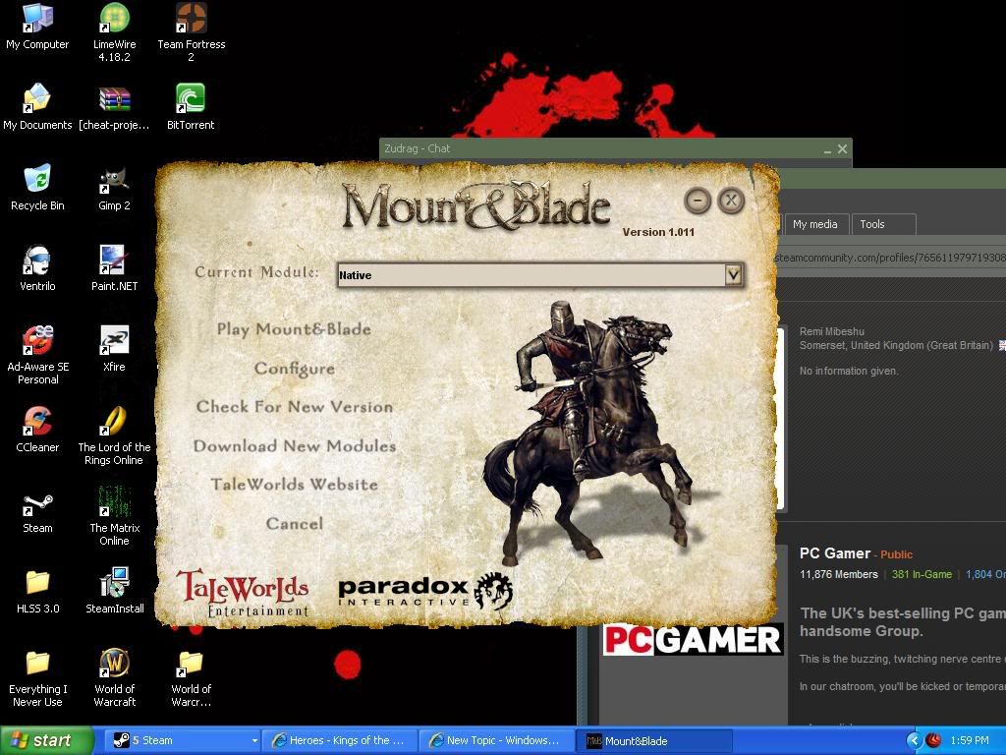The image size is (1006, 755).
Task: Open the Team Fortress 2 desktop icon
Action: coord(191,20)
